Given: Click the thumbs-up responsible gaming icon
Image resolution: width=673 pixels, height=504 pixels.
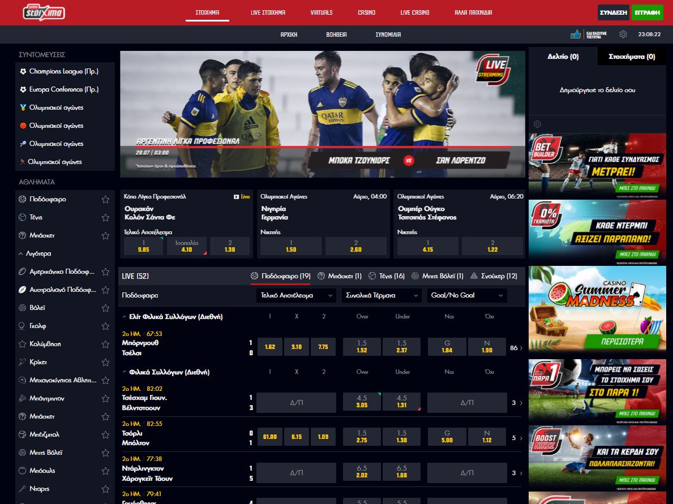Looking at the screenshot, I should (576, 35).
